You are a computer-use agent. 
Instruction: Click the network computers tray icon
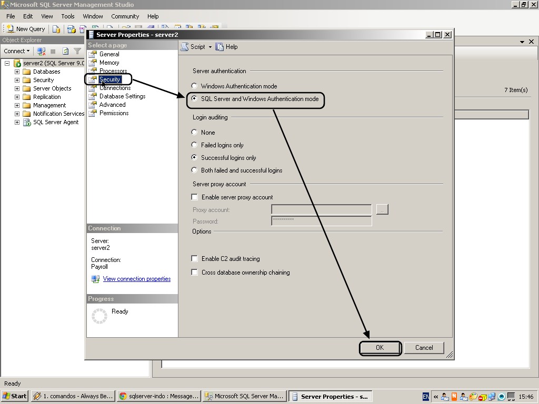point(492,397)
